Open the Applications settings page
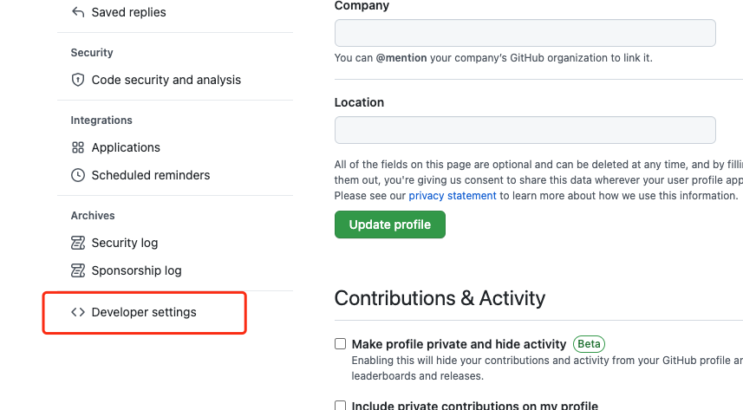This screenshot has height=410, width=743. click(126, 147)
